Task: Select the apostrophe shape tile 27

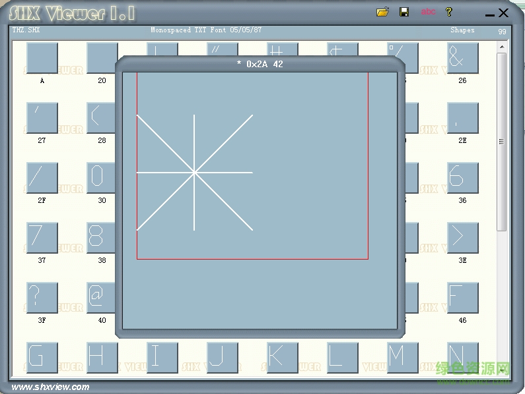Action: coord(42,118)
